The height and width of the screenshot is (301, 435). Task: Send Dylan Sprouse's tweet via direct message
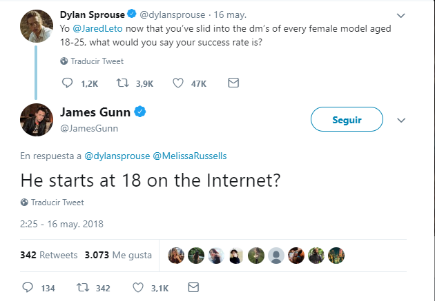coord(233,83)
